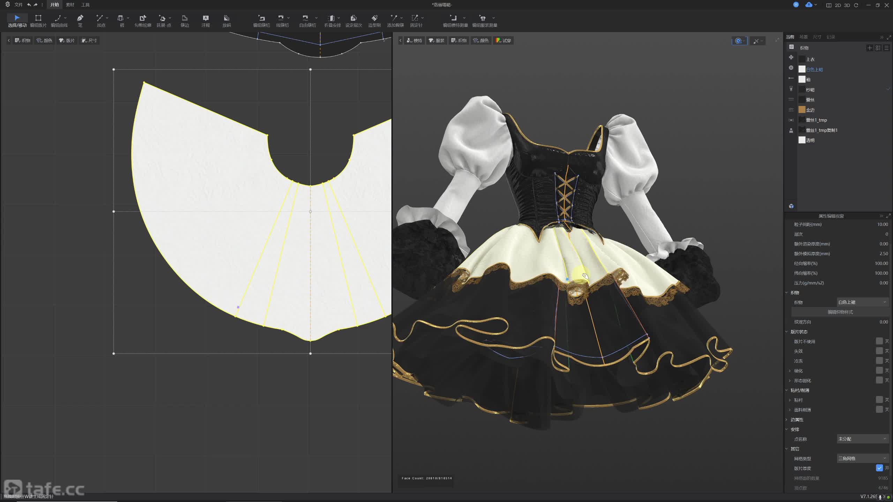
Task: Activate the 编辑缝纫 edit sewing tool
Action: 261,21
